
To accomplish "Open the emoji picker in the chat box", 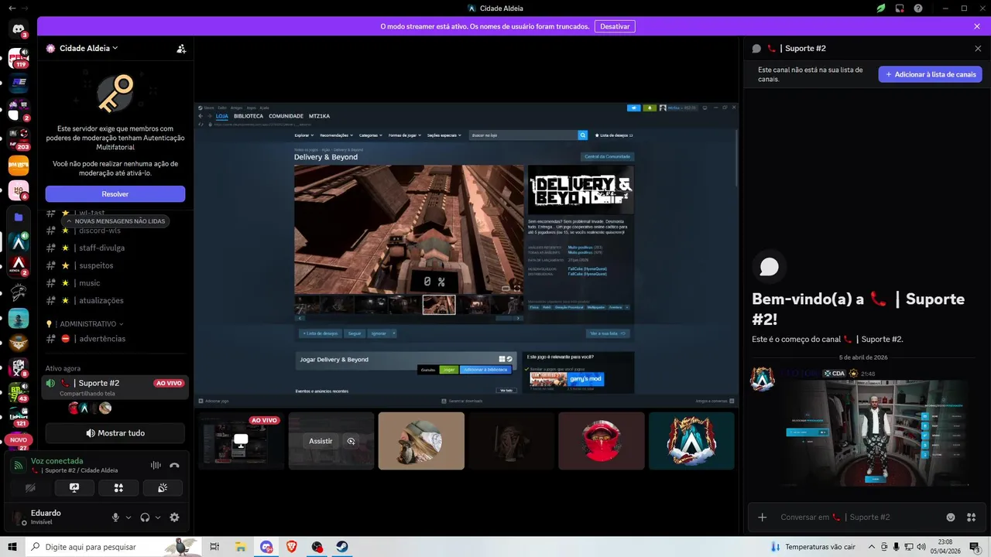I will coord(951,517).
